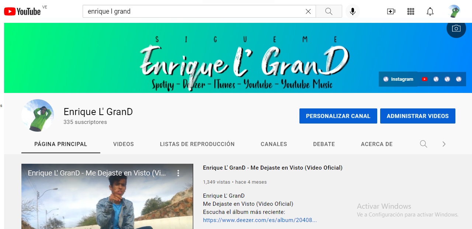
Task: Open the LISTAS DE REPRODUCCIÓN tab
Action: point(197,144)
